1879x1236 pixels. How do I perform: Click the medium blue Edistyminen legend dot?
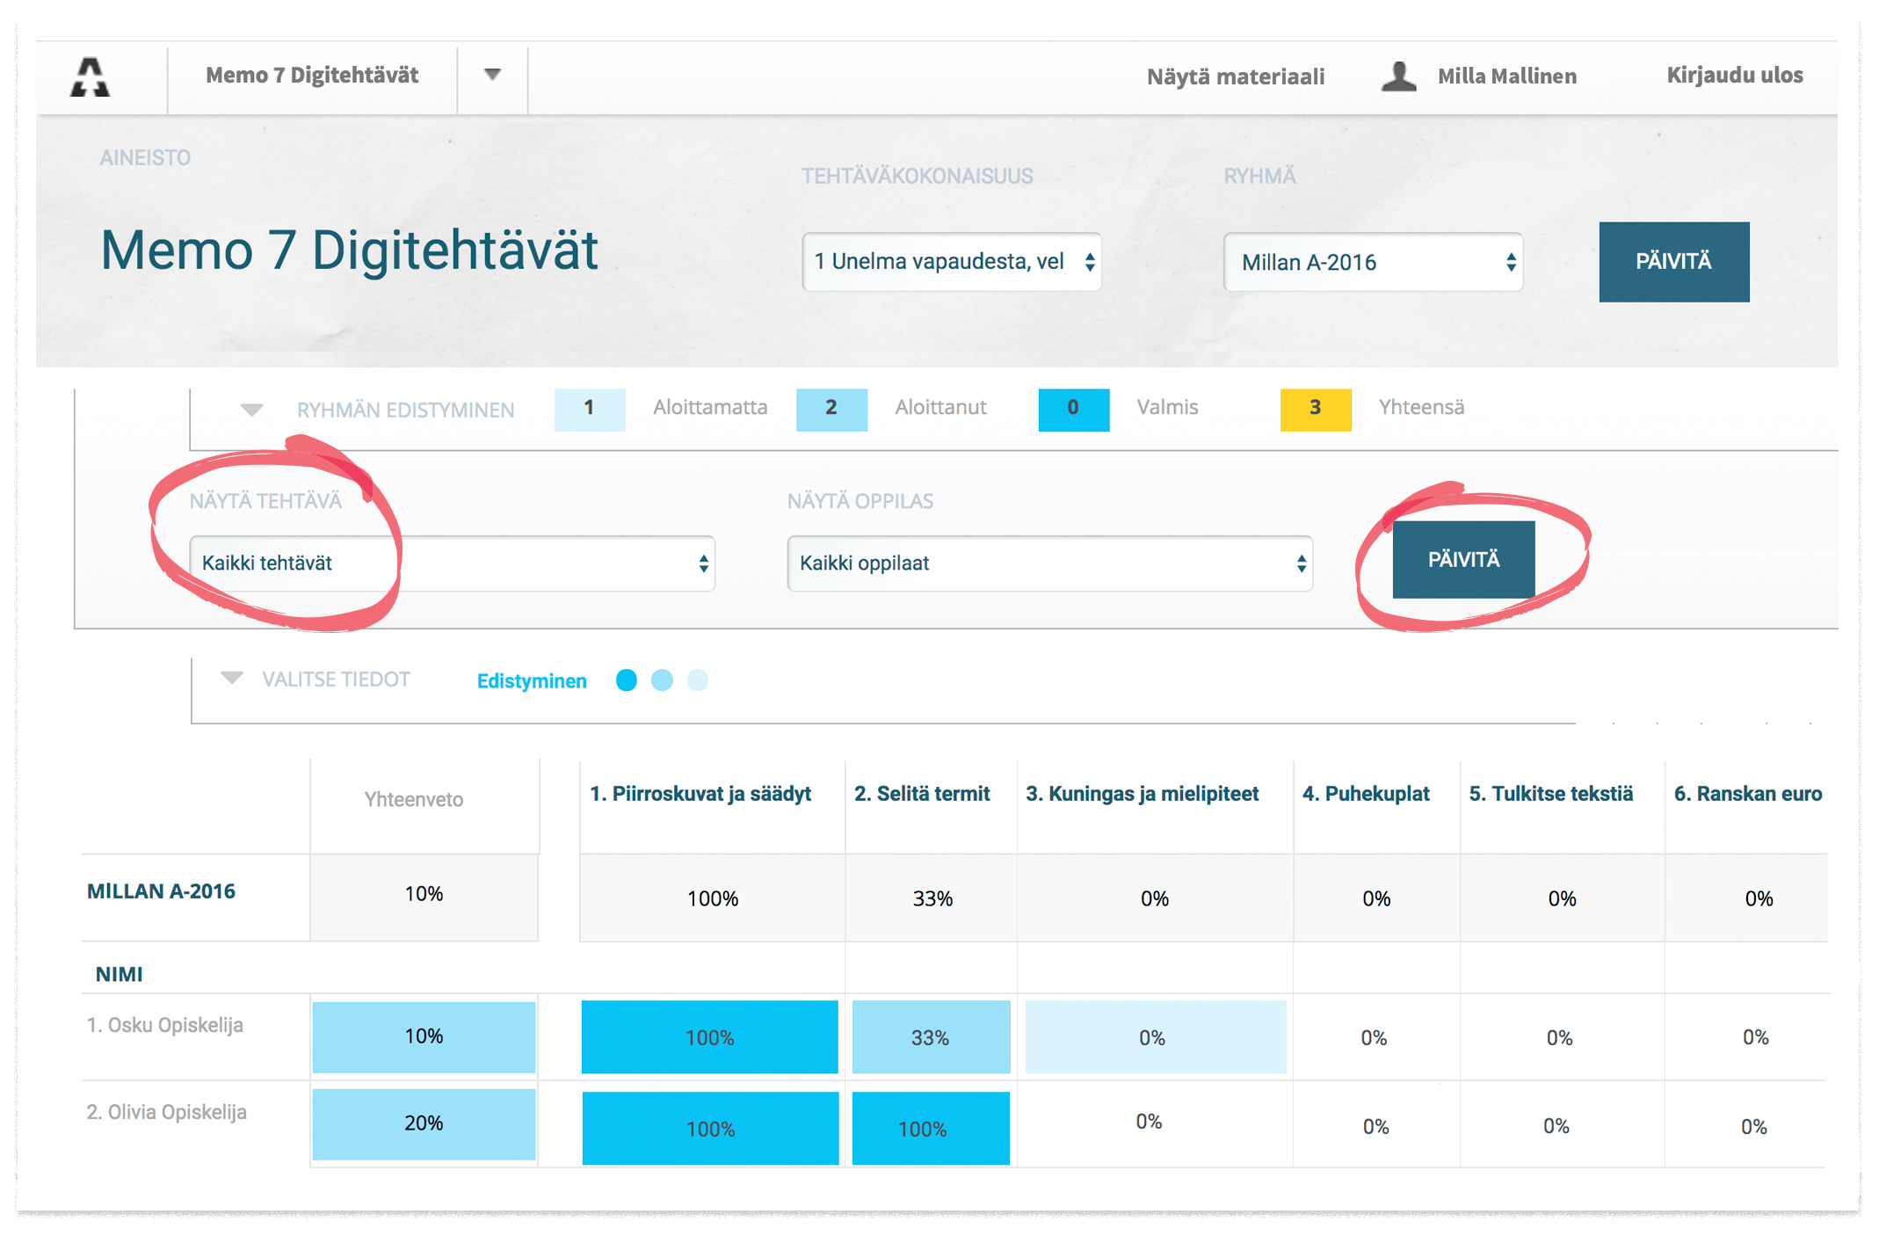[662, 680]
